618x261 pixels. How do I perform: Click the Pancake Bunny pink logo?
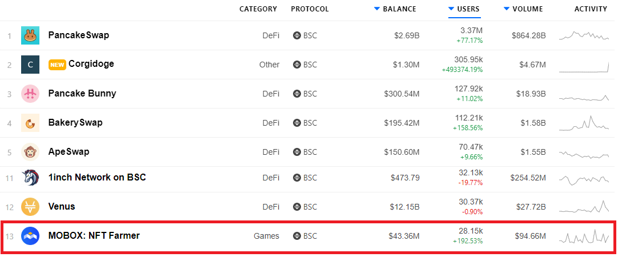pos(30,94)
